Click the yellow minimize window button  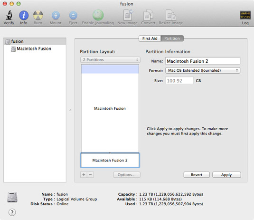point(12,4)
